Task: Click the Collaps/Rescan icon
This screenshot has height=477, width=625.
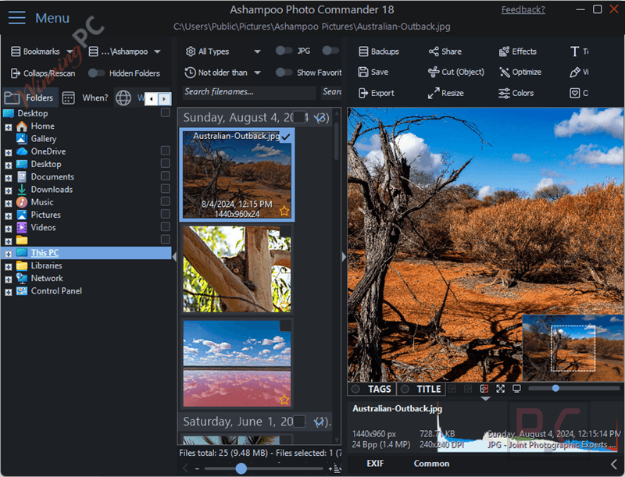Action: tap(15, 73)
